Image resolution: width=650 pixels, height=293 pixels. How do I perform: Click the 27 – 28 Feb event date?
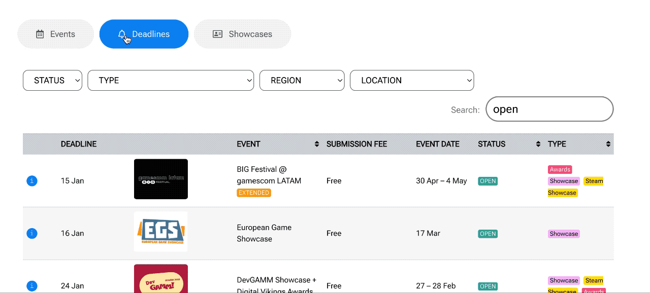436,286
